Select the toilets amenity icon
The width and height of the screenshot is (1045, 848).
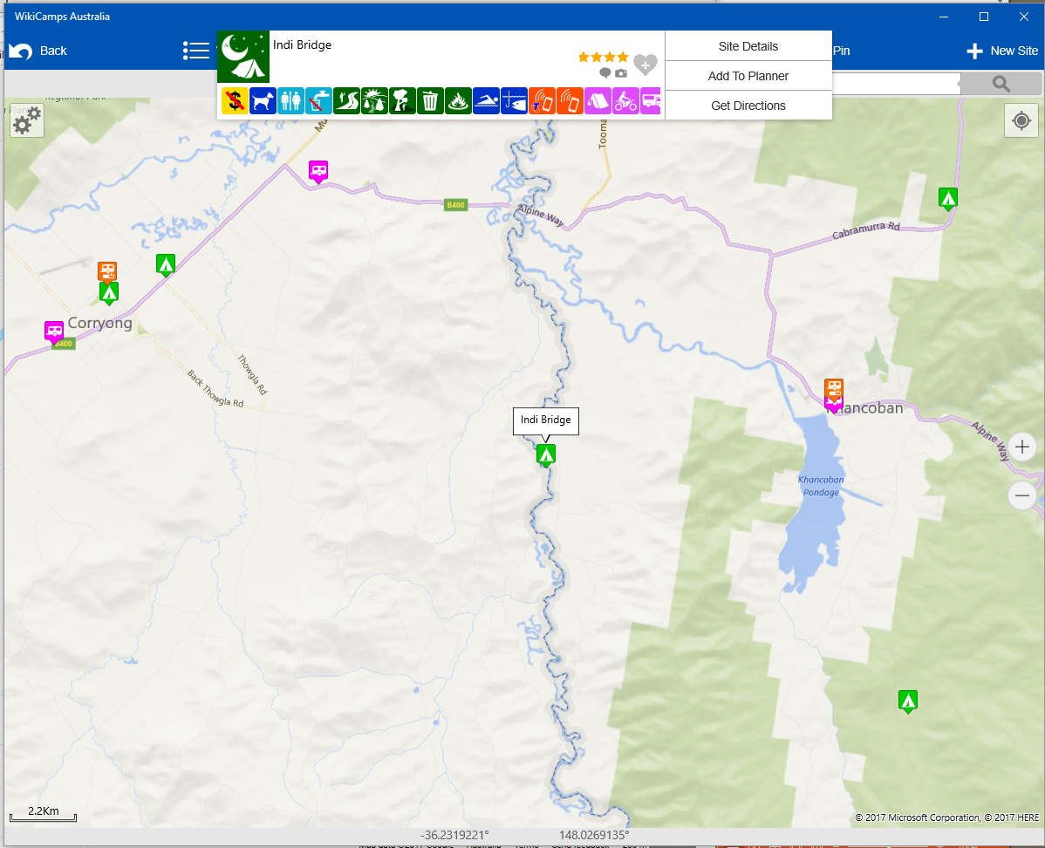point(290,100)
